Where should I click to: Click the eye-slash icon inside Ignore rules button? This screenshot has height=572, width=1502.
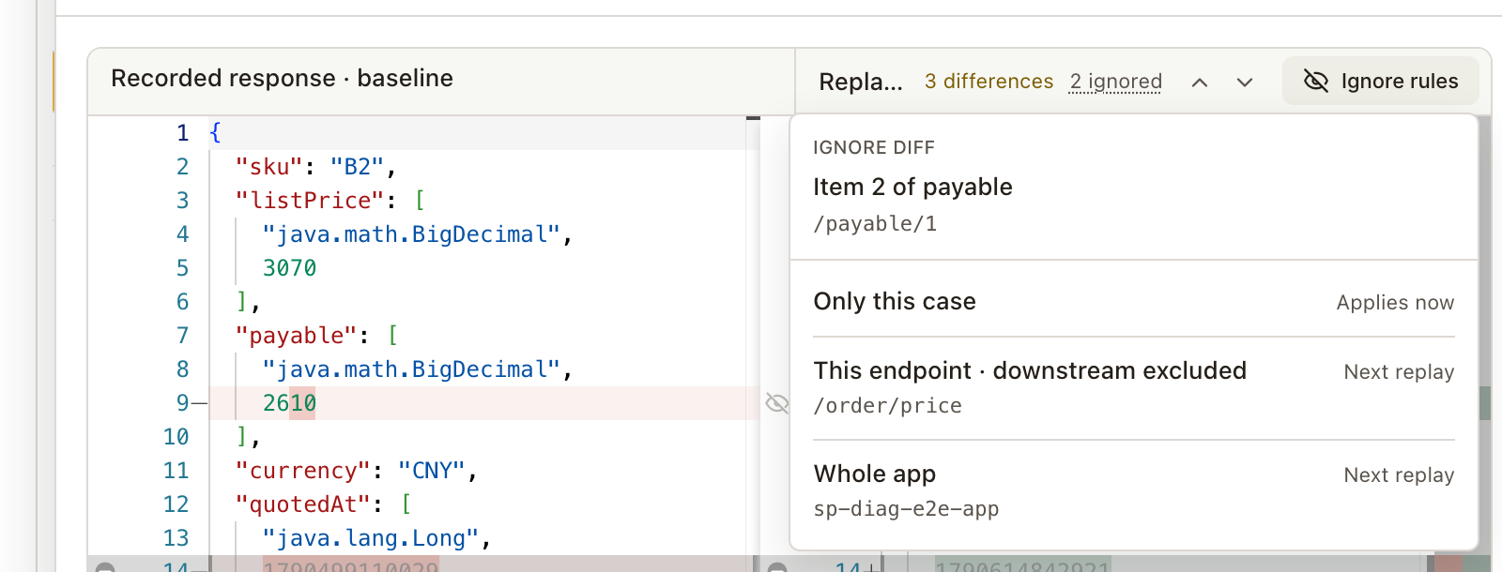point(1316,82)
